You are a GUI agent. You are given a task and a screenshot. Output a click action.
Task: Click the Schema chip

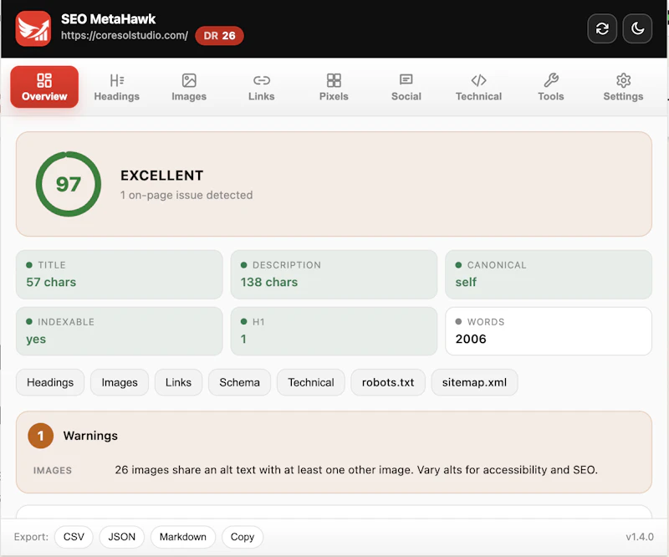point(239,382)
